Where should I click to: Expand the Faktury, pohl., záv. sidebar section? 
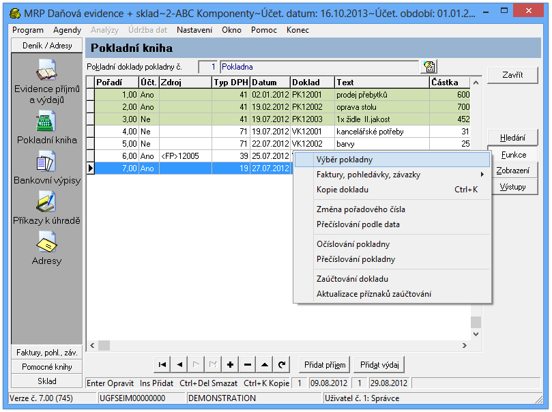[47, 353]
